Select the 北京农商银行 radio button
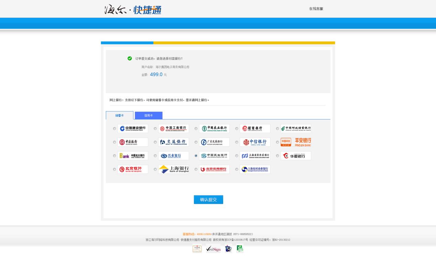The image size is (436, 258). point(196,169)
